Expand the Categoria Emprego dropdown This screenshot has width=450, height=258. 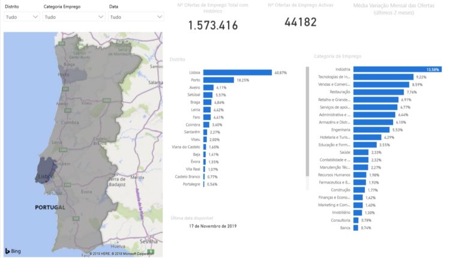tap(73, 17)
